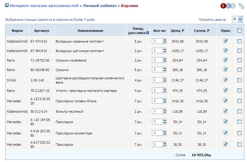The height and width of the screenshot is (162, 247).
Task: Click the Фирма column header
Action: point(17,31)
